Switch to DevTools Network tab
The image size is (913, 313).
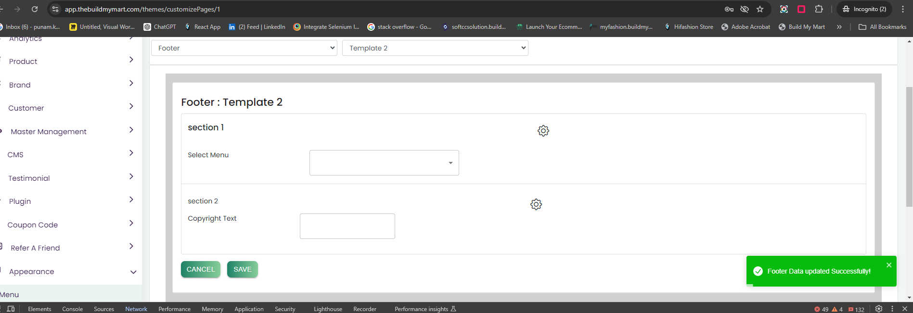(136, 309)
